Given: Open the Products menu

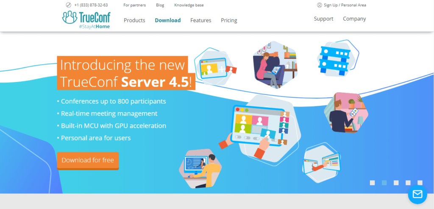Looking at the screenshot, I should pyautogui.click(x=134, y=20).
